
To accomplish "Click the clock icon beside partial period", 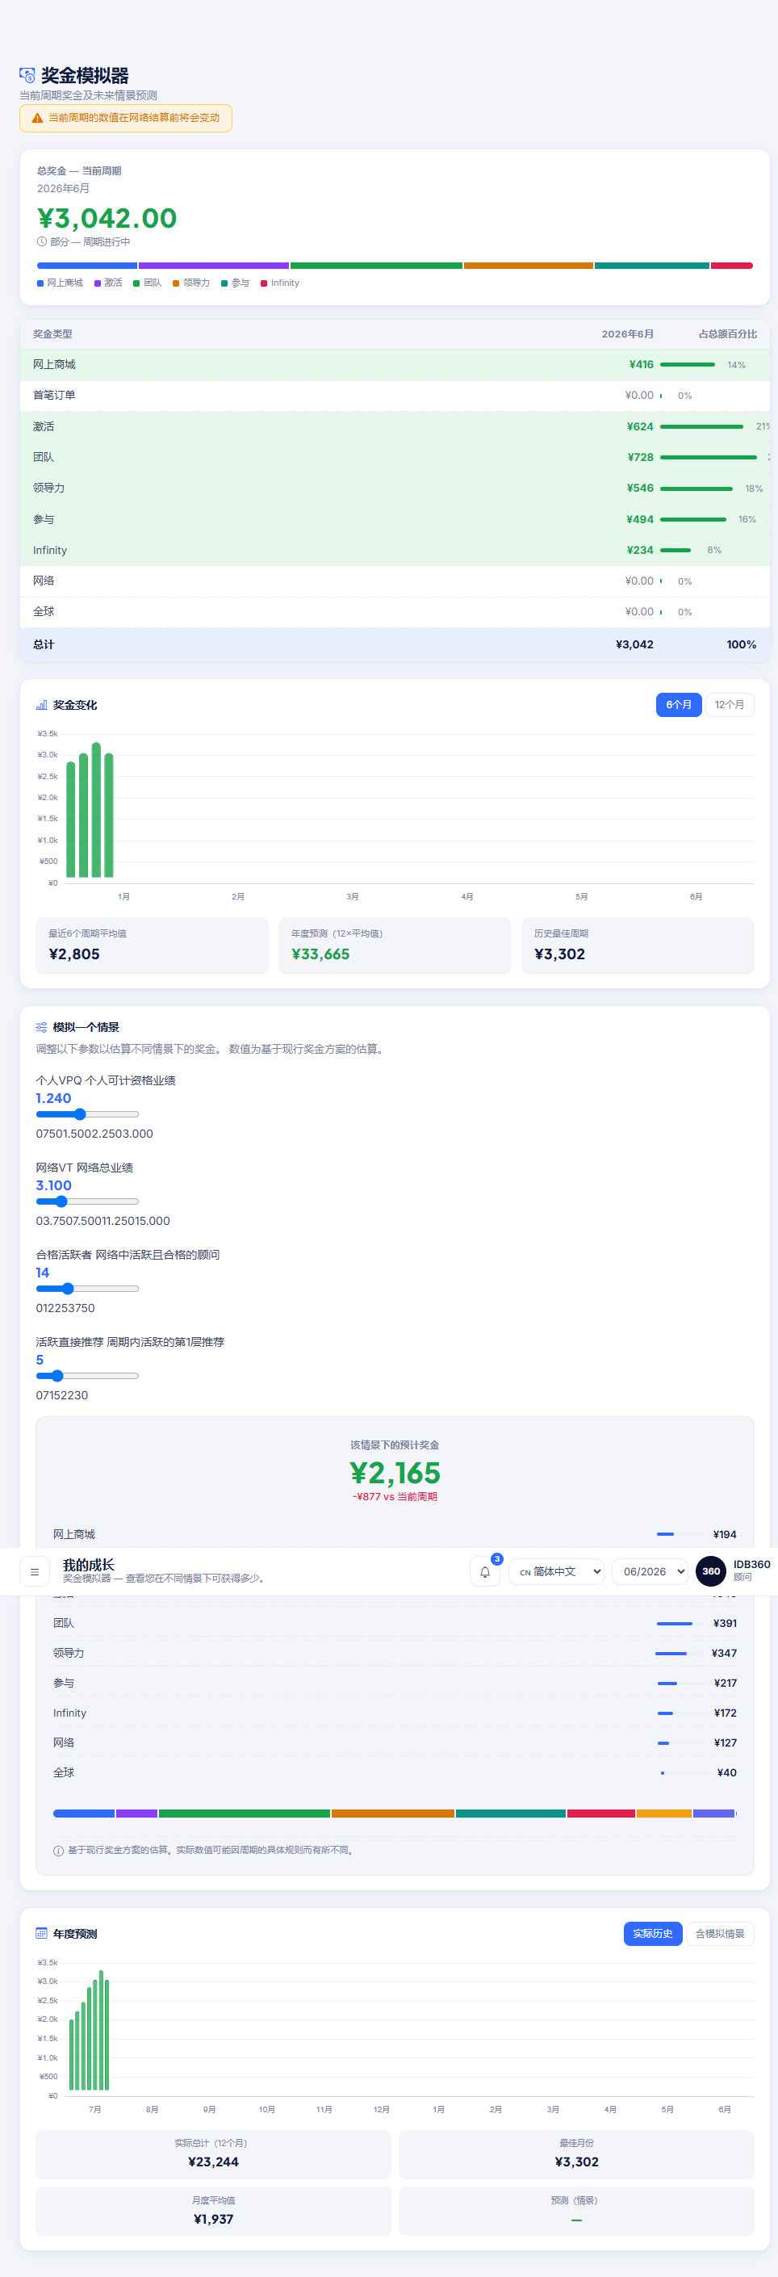I will click(x=41, y=241).
